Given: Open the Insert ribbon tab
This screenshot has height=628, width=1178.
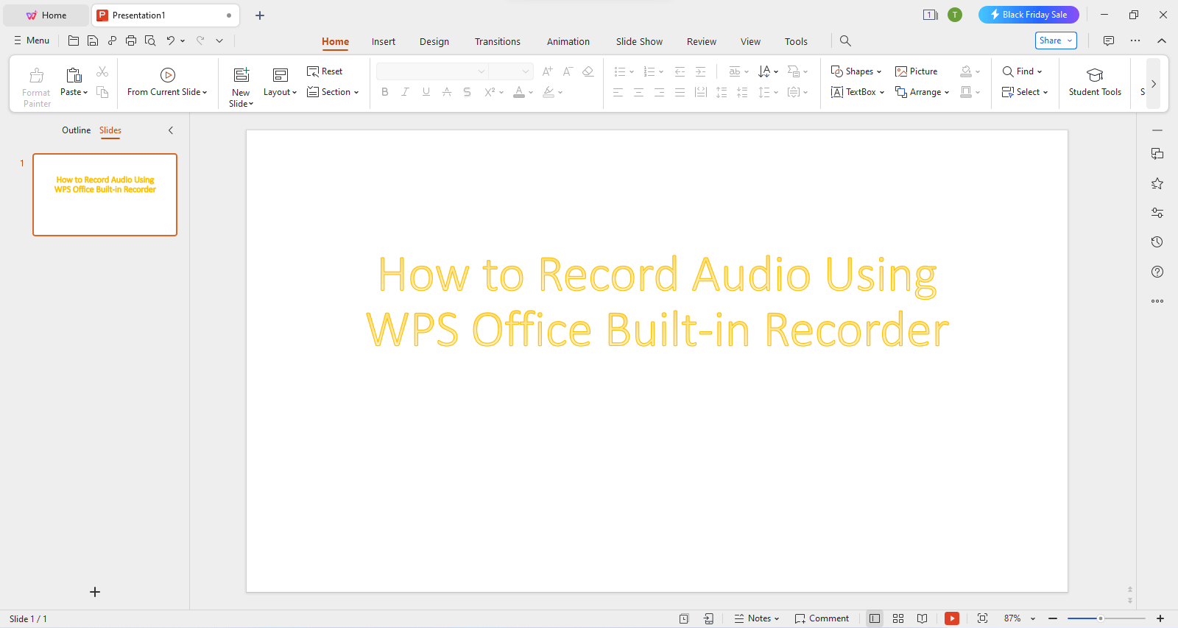Looking at the screenshot, I should tap(384, 41).
